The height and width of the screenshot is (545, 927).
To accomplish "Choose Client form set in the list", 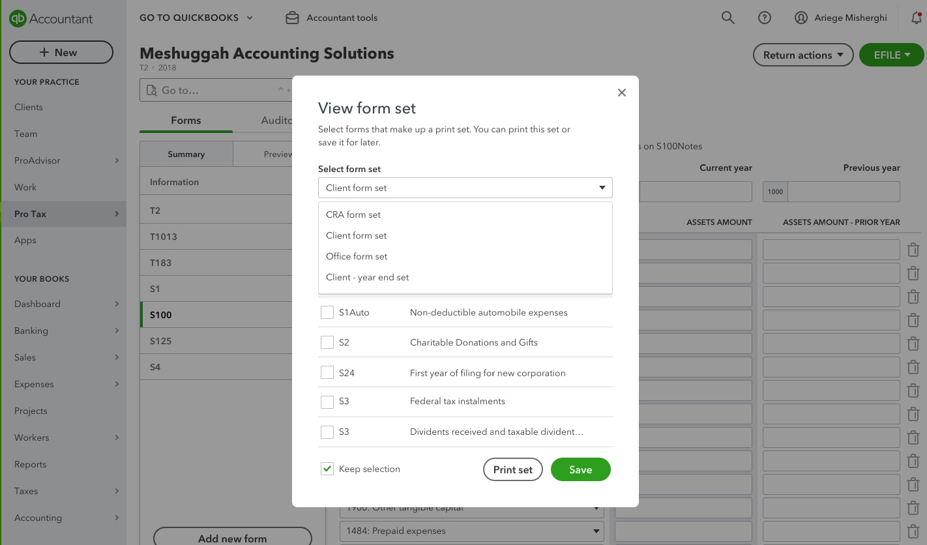I will (465, 235).
